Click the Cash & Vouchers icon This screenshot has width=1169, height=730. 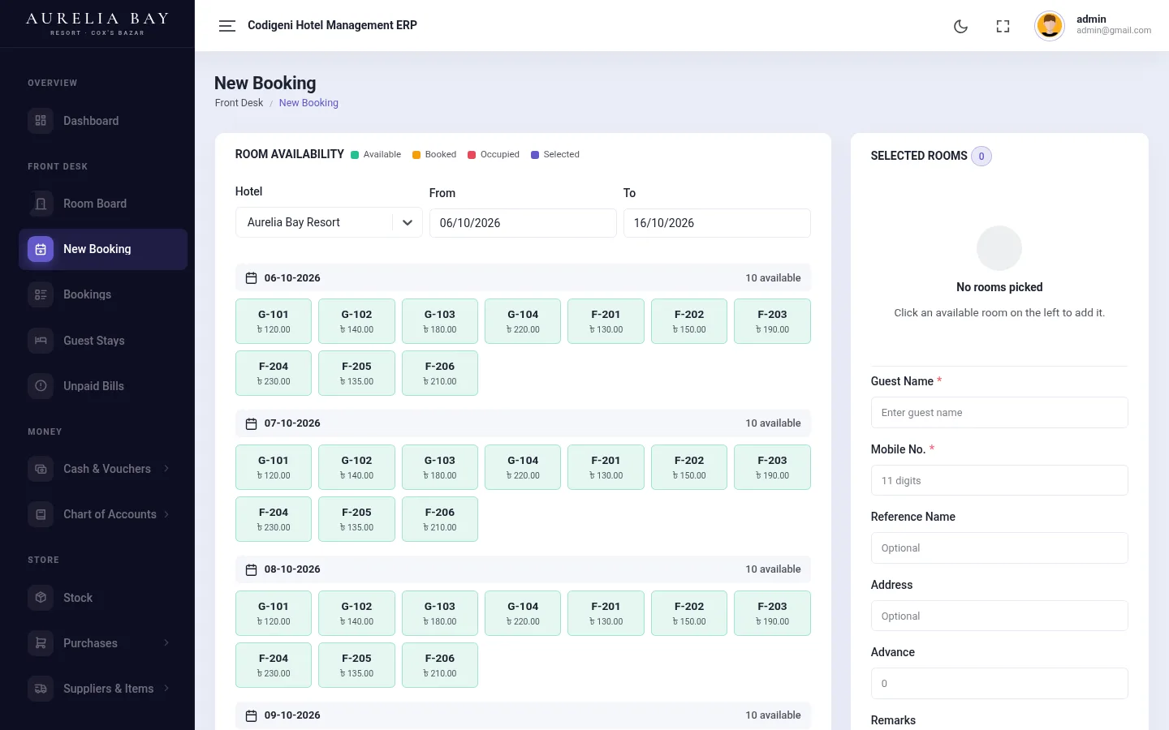(x=41, y=469)
